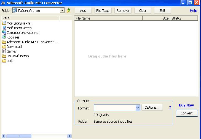The image size is (201, 140).
Task: Click the folder pane horizontal scrollbar thumb
Action: pyautogui.click(x=19, y=136)
